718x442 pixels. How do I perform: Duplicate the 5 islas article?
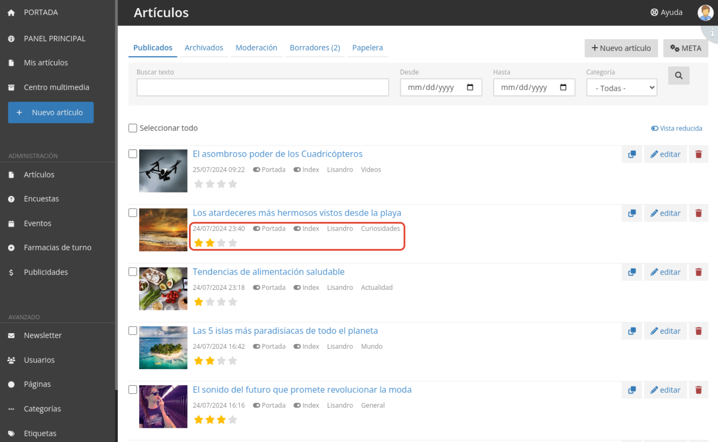(x=632, y=331)
